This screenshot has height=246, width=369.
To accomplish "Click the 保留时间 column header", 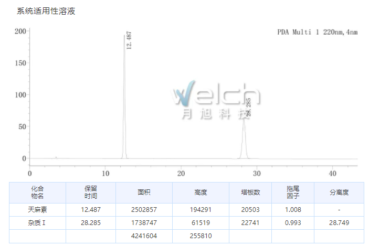I will (91, 192).
